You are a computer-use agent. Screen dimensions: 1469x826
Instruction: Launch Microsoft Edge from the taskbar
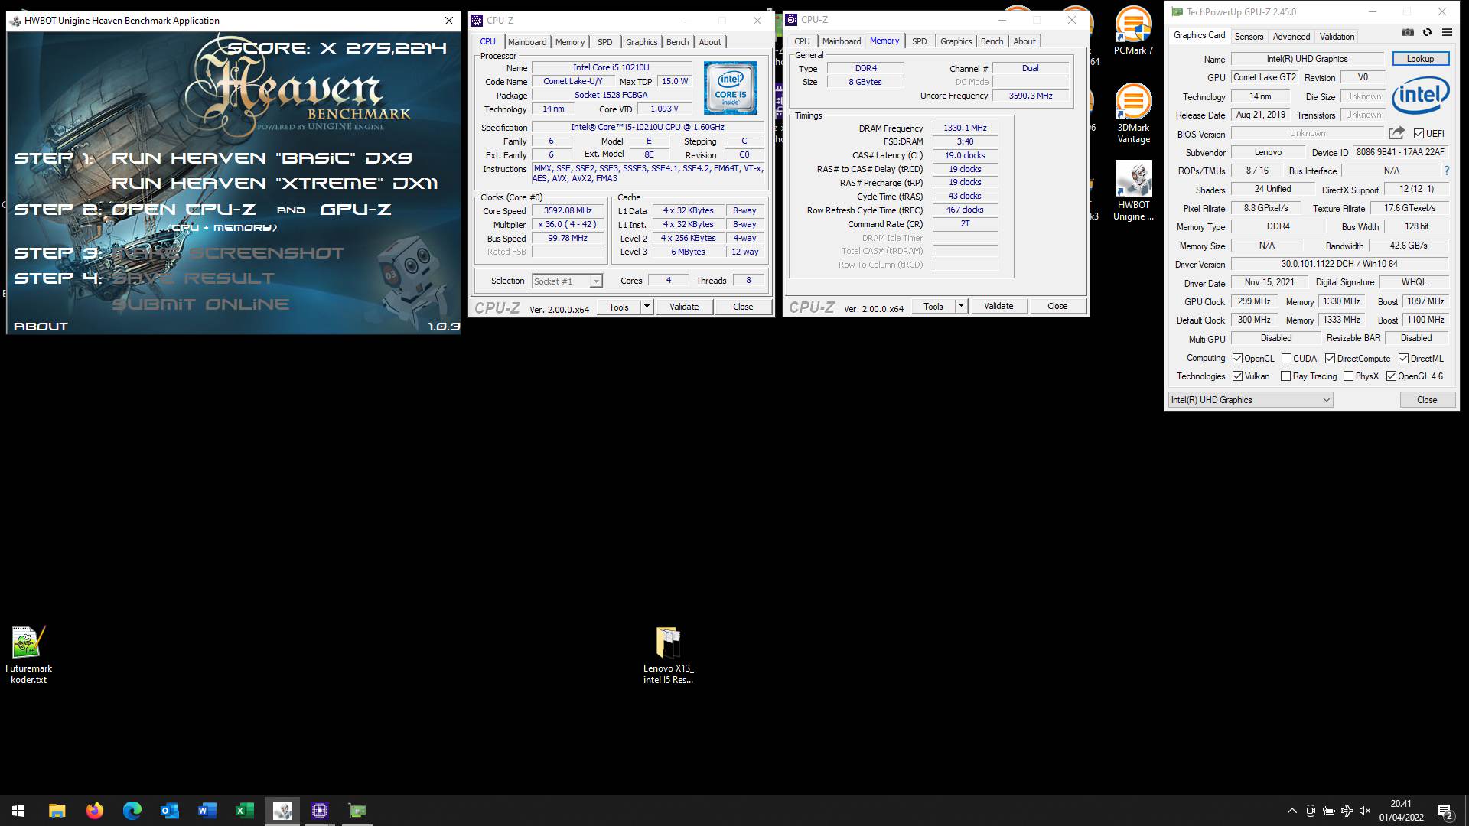tap(132, 811)
